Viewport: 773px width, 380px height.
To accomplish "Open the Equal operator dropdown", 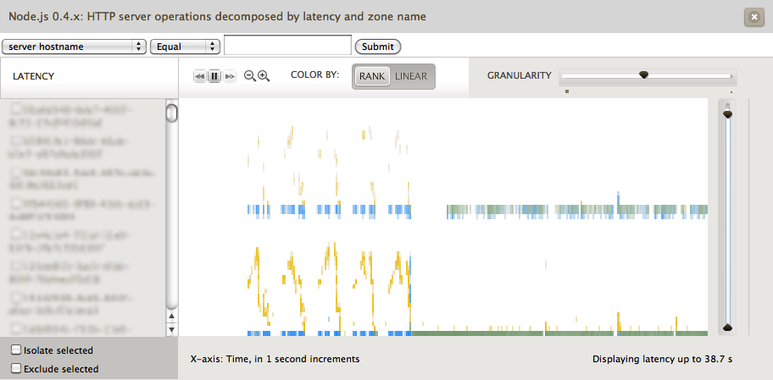I will (185, 47).
